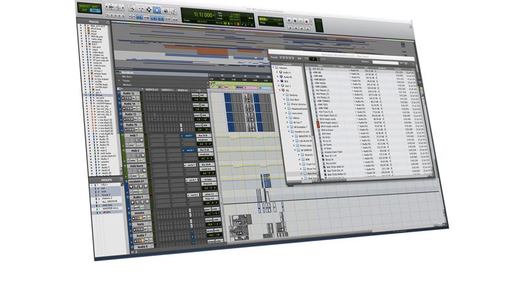Record-enable the Audio 12 track
The height and width of the screenshot is (293, 521).
(123, 98)
